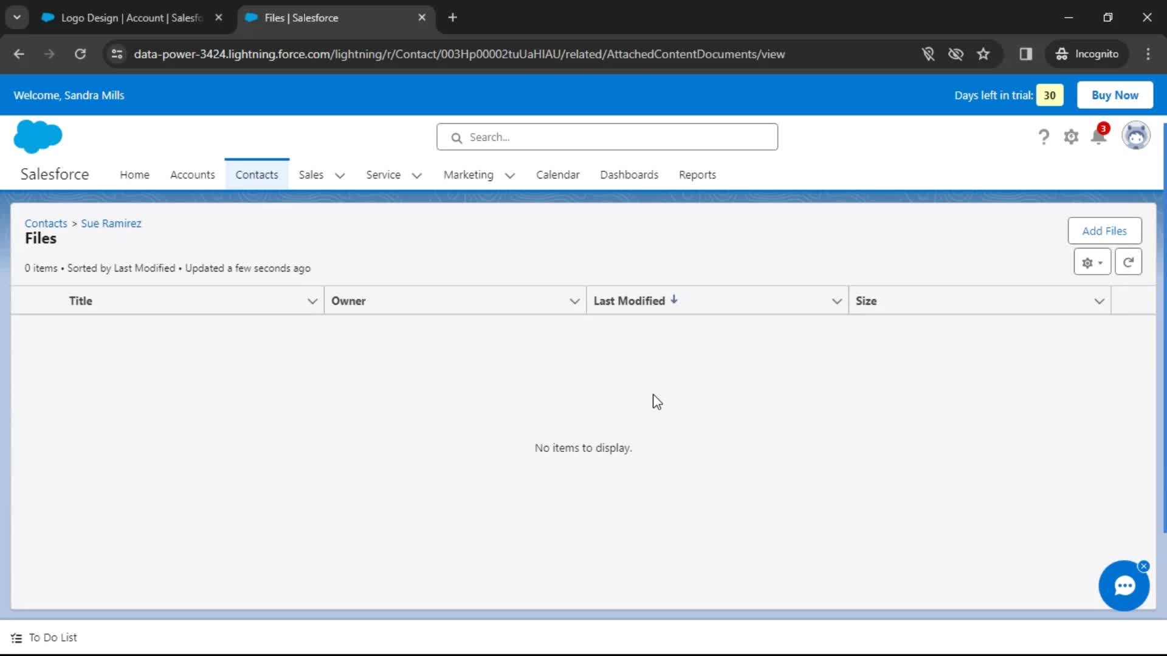Open the notifications bell icon
1167x656 pixels.
pyautogui.click(x=1099, y=137)
